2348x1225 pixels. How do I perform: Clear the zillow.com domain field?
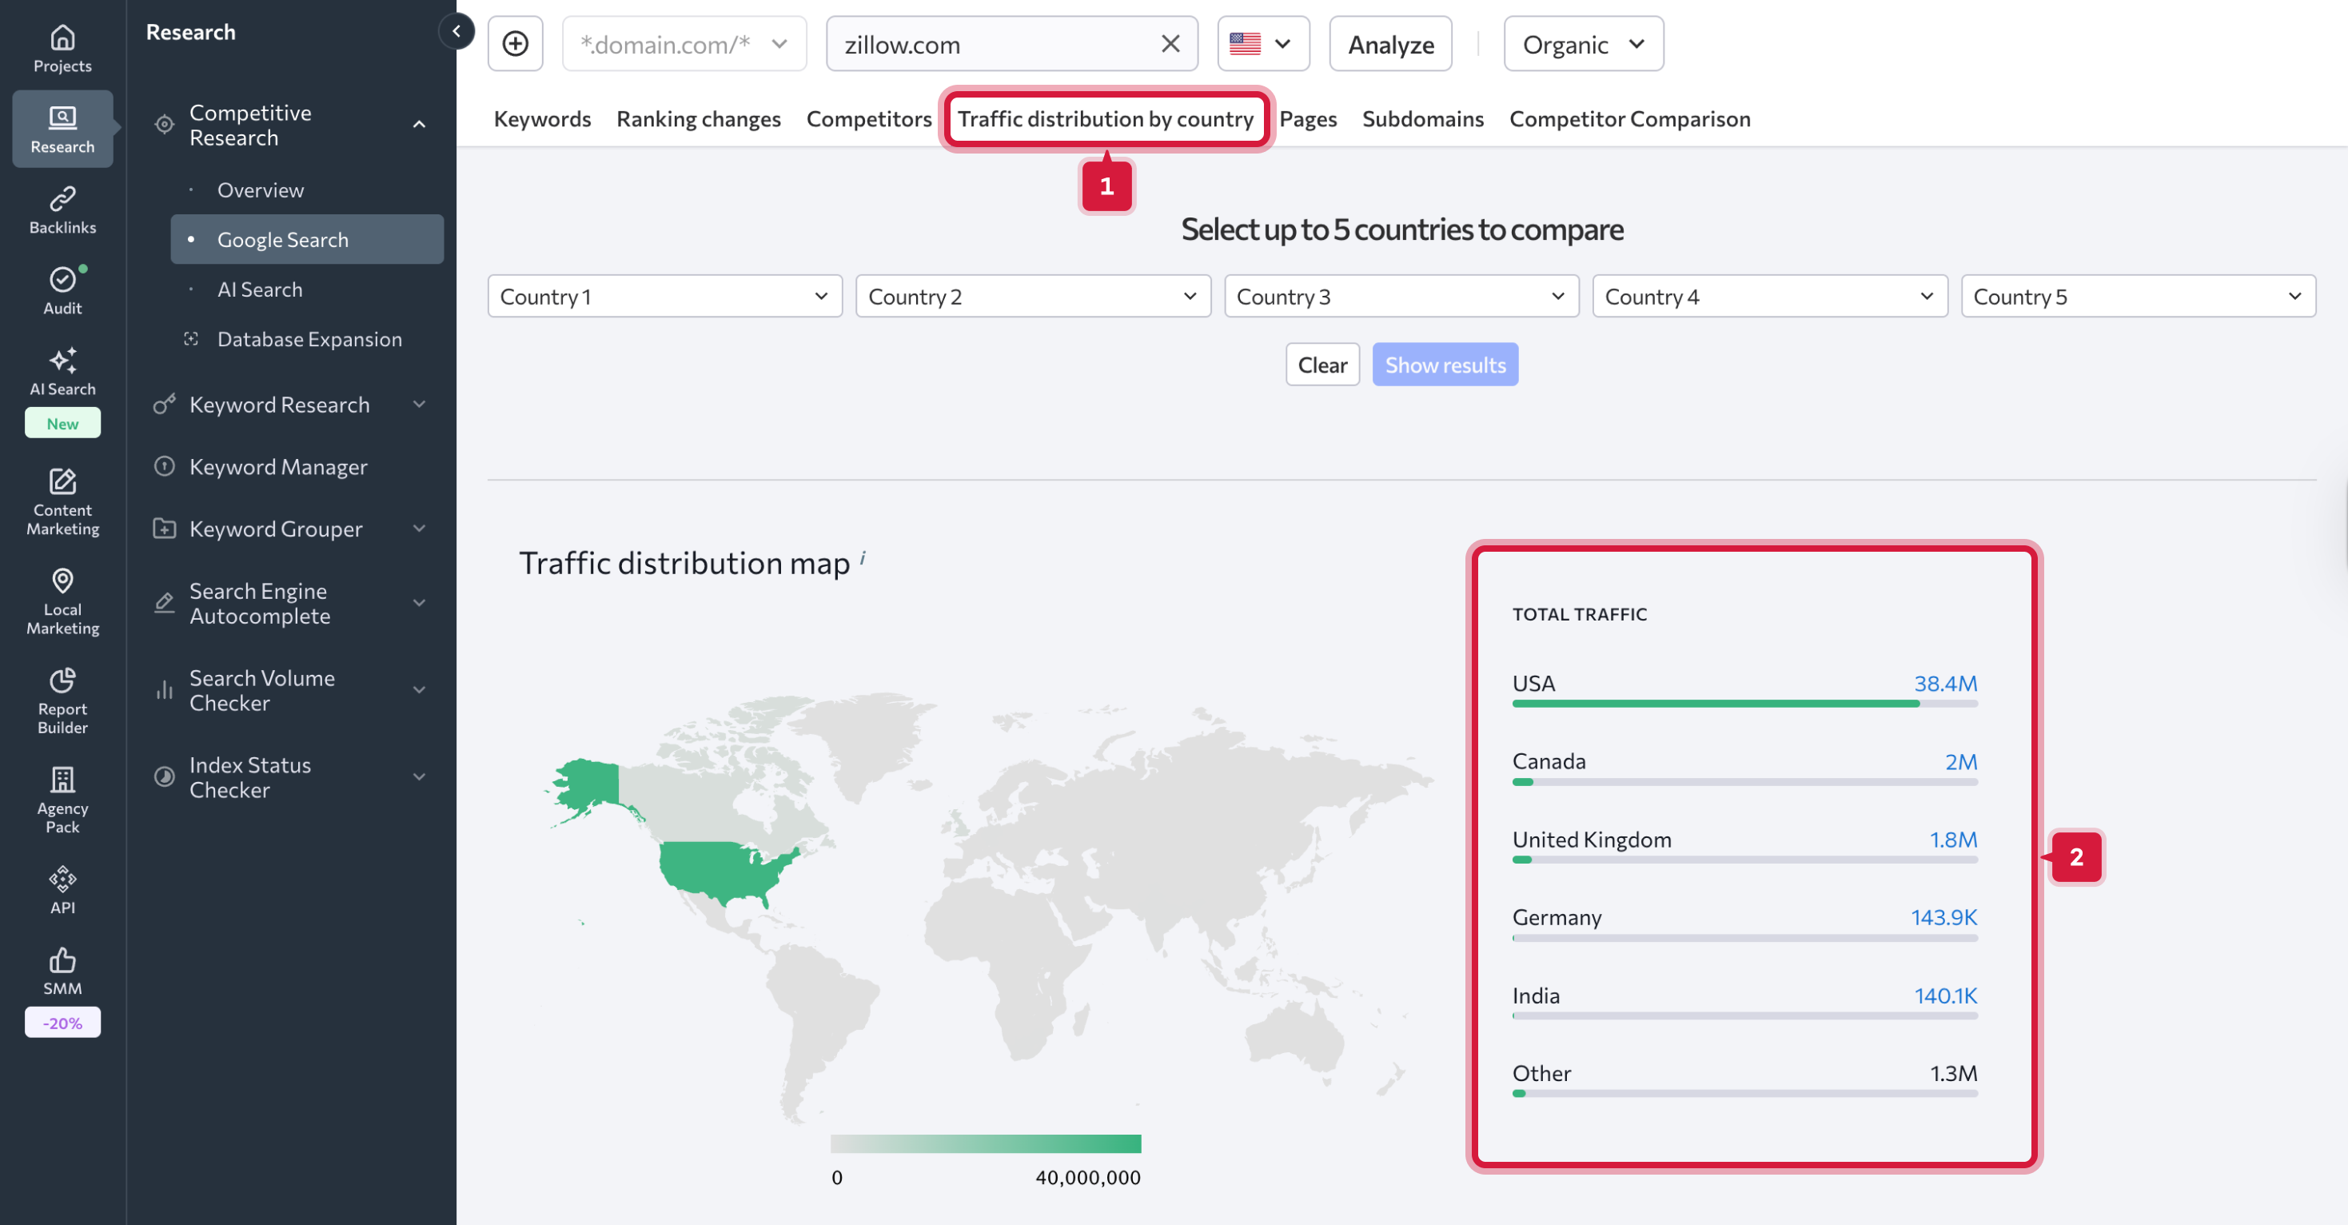(x=1170, y=44)
